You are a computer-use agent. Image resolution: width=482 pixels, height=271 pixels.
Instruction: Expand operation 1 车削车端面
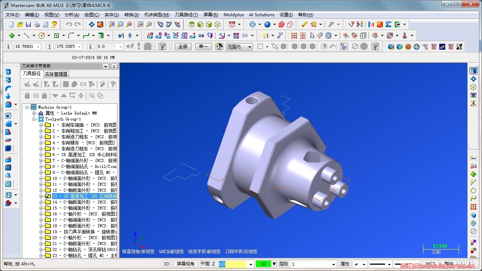41,125
